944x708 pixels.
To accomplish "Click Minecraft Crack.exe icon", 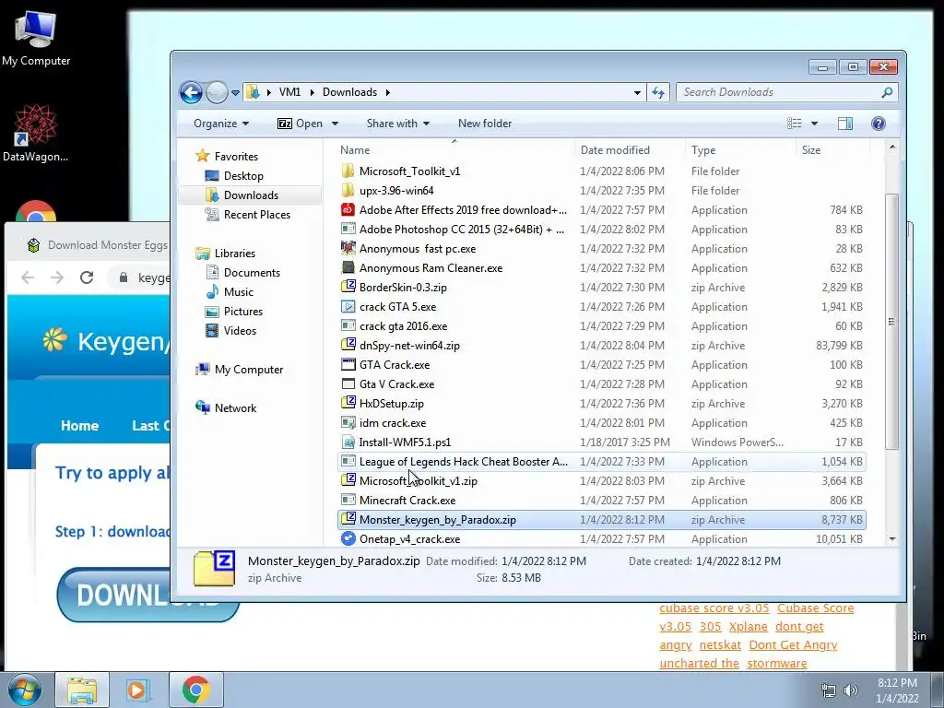I will click(348, 500).
